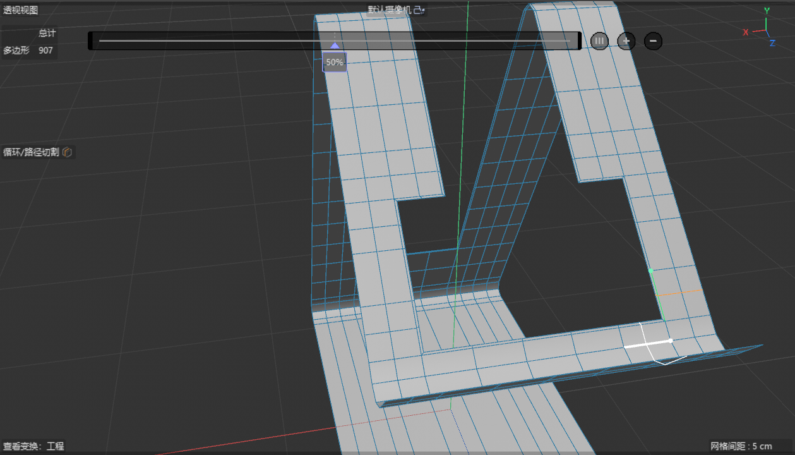Screen dimensions: 795x455
Task: Click the 查看变换: 工程 status text
Action: 33,446
